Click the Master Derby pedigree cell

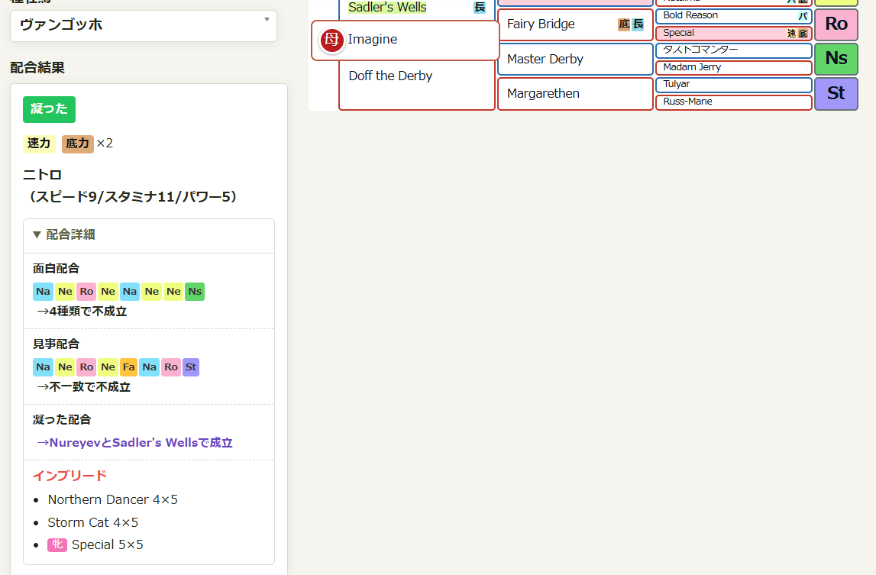[x=575, y=60]
